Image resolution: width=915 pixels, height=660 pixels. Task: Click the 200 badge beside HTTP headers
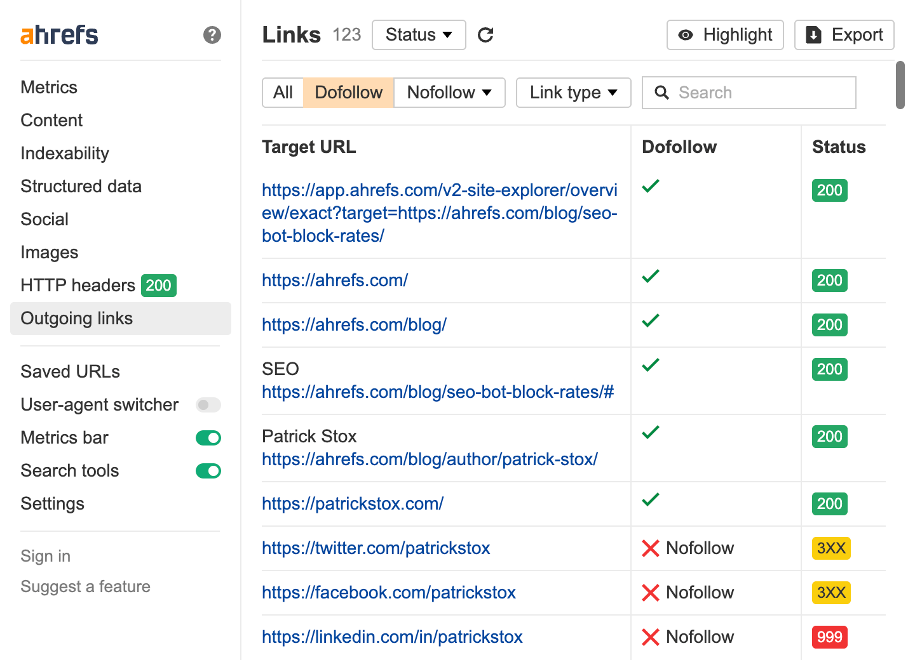point(158,286)
